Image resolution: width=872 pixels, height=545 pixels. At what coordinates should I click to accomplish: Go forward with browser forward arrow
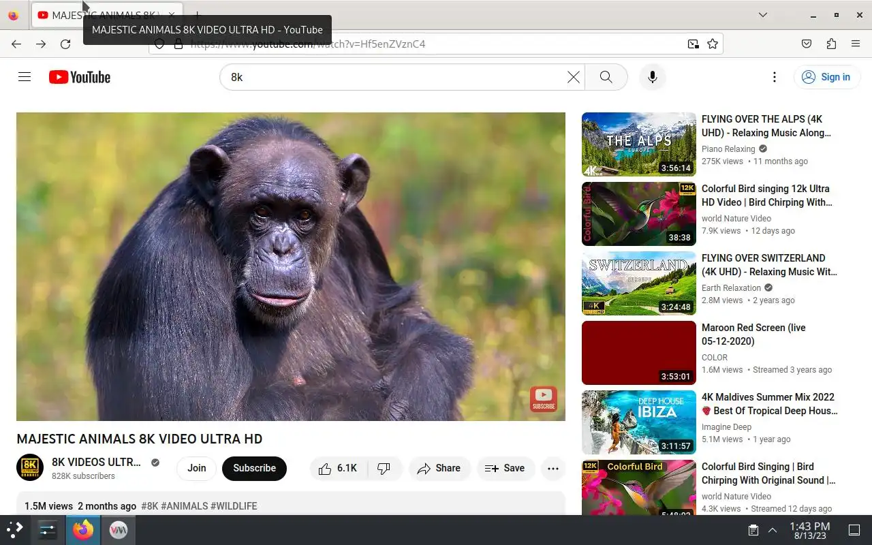click(41, 44)
